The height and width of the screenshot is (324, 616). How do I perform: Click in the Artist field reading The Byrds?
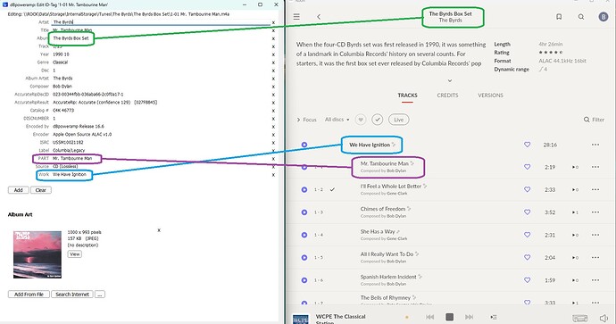pyautogui.click(x=161, y=22)
